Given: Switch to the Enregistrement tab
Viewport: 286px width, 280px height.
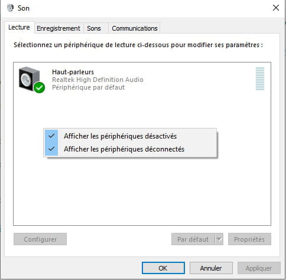Looking at the screenshot, I should [58, 28].
